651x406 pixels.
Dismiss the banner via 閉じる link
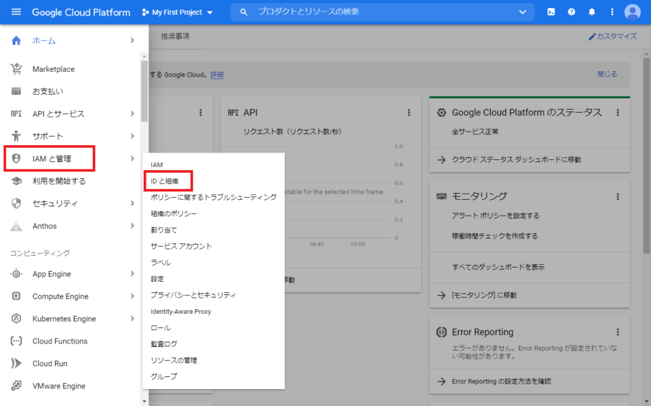coord(607,75)
